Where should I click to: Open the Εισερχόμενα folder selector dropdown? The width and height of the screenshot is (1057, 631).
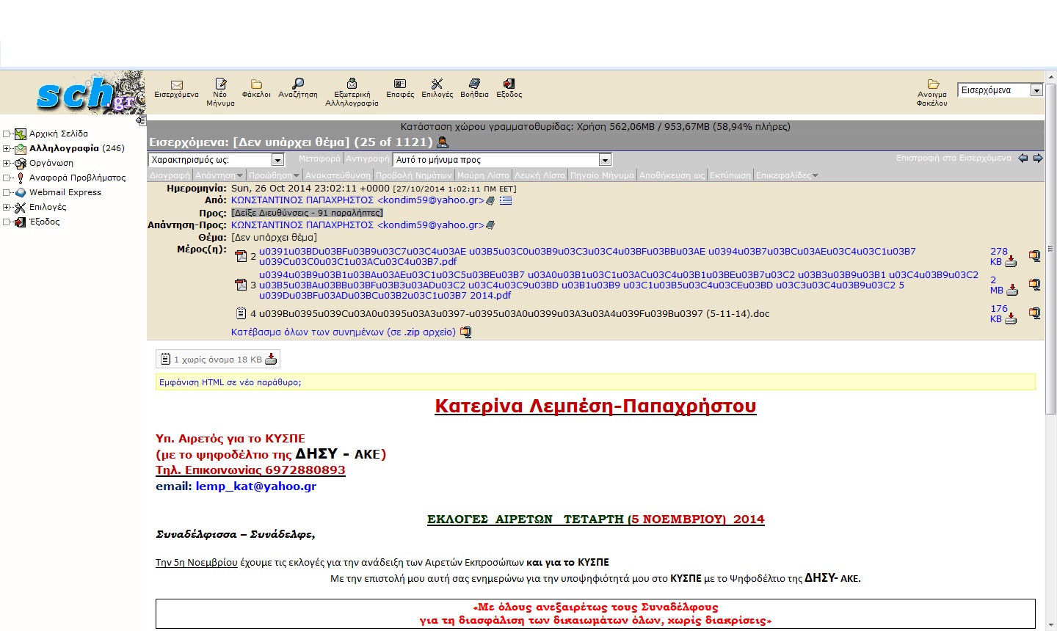[x=1036, y=90]
